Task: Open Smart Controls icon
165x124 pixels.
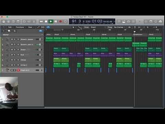Action: (x=24, y=21)
